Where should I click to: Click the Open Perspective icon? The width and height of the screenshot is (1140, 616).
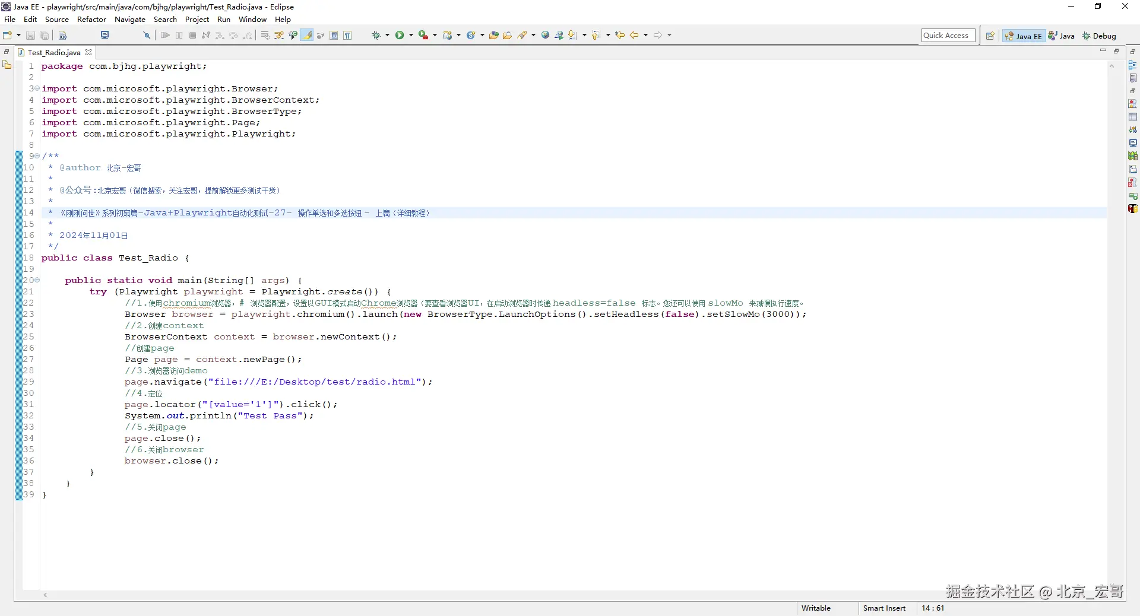tap(990, 36)
